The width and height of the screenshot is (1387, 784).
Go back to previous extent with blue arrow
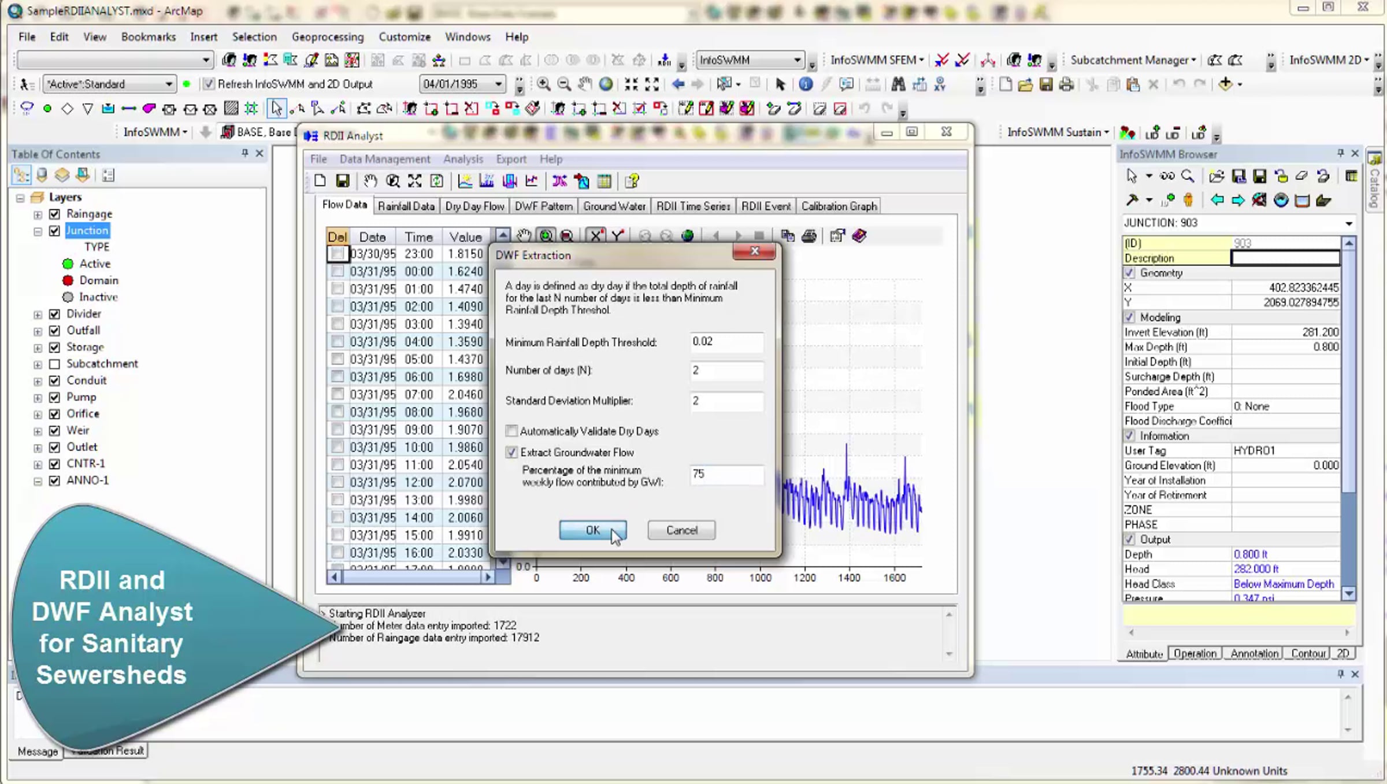[x=678, y=84]
